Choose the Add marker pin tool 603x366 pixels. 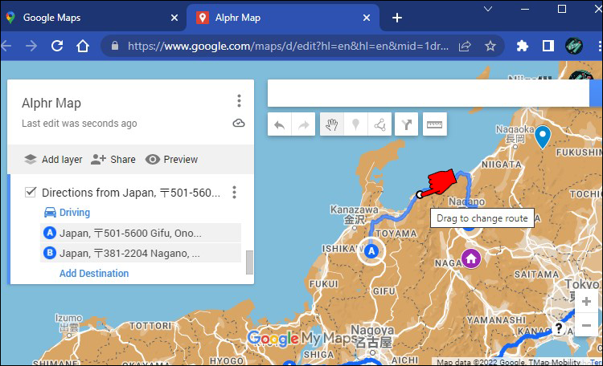click(355, 124)
